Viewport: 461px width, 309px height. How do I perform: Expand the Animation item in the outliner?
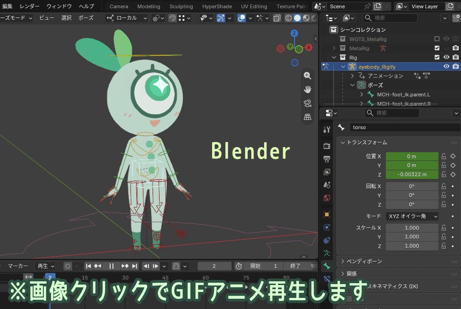click(x=352, y=76)
